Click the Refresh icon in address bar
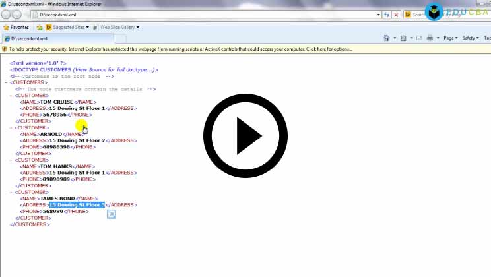 pyautogui.click(x=386, y=14)
